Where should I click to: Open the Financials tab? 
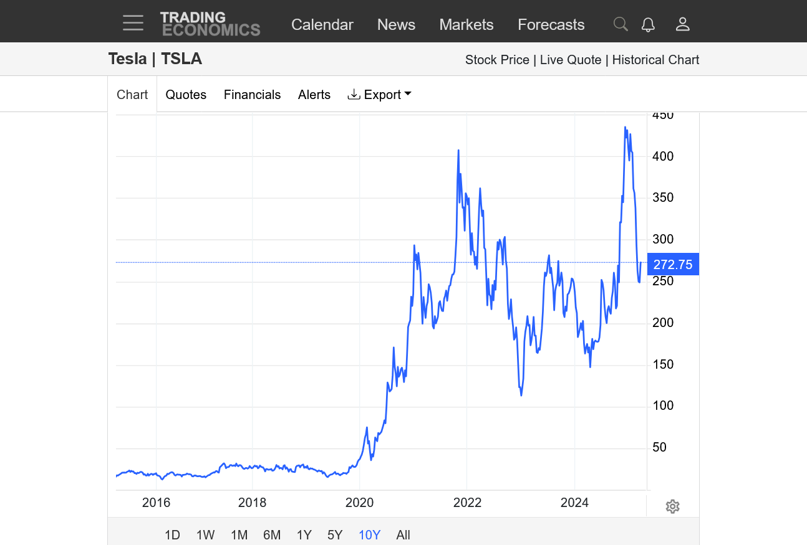point(252,95)
